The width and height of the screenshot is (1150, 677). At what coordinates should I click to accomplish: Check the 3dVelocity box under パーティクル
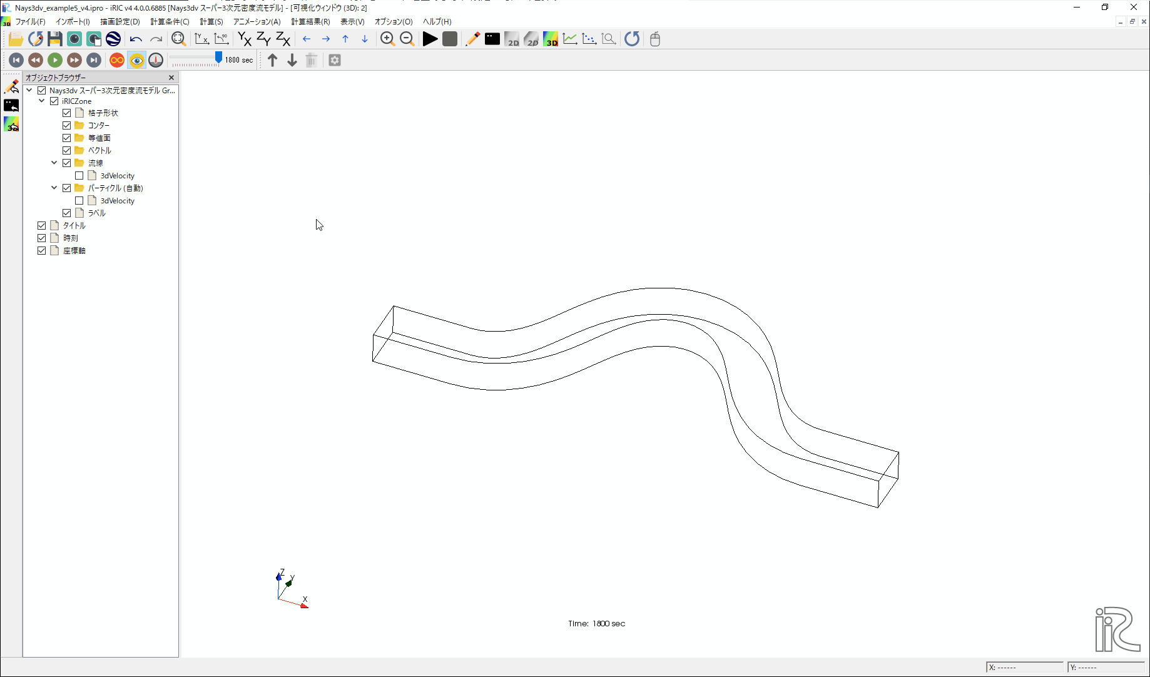pos(79,201)
